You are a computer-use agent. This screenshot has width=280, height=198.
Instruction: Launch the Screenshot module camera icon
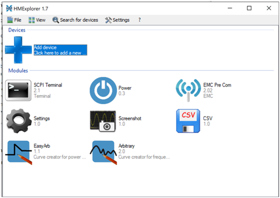103,121
